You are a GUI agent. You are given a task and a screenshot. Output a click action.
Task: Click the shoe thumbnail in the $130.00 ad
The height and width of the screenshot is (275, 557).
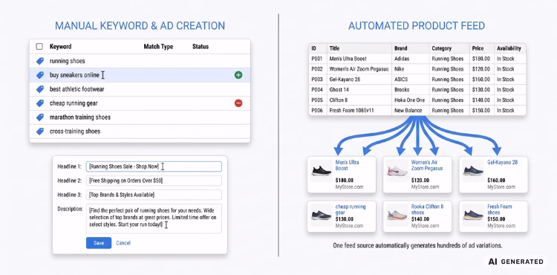click(x=322, y=215)
